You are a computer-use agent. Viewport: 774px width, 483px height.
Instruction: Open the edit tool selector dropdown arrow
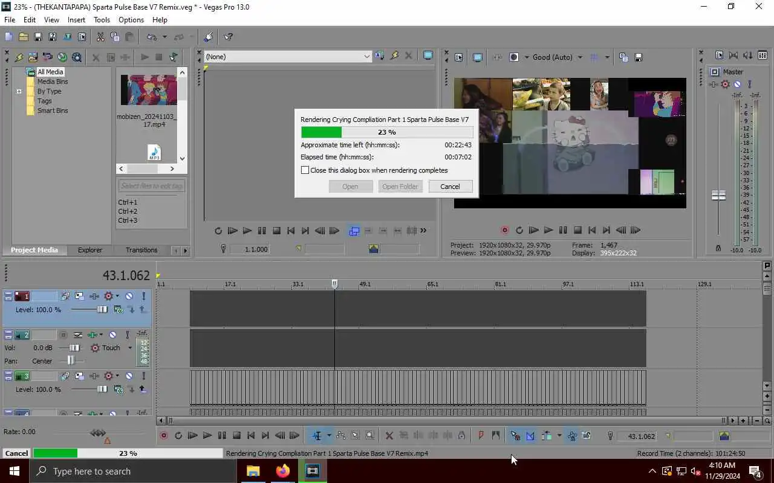coord(329,435)
